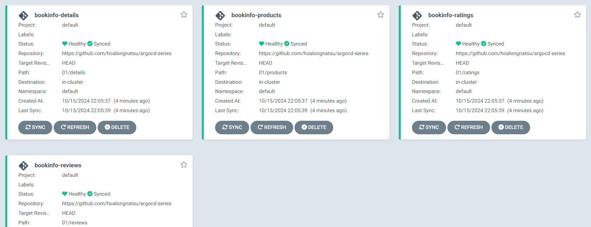Click the Synced checkmark icon on bookinfo-products
The height and width of the screenshot is (227, 591).
287,44
